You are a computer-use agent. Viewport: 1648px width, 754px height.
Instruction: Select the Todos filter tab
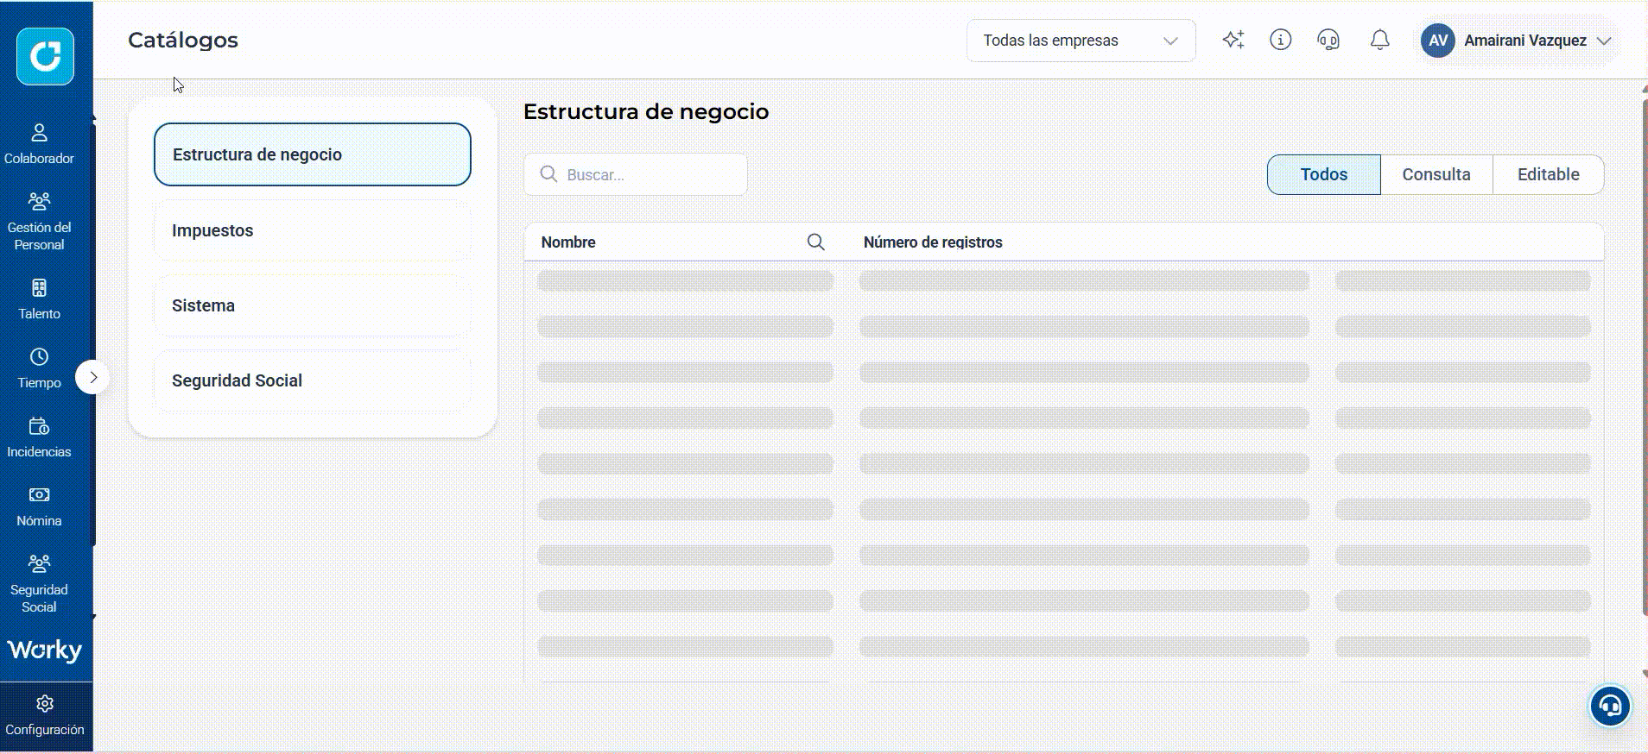(x=1323, y=174)
